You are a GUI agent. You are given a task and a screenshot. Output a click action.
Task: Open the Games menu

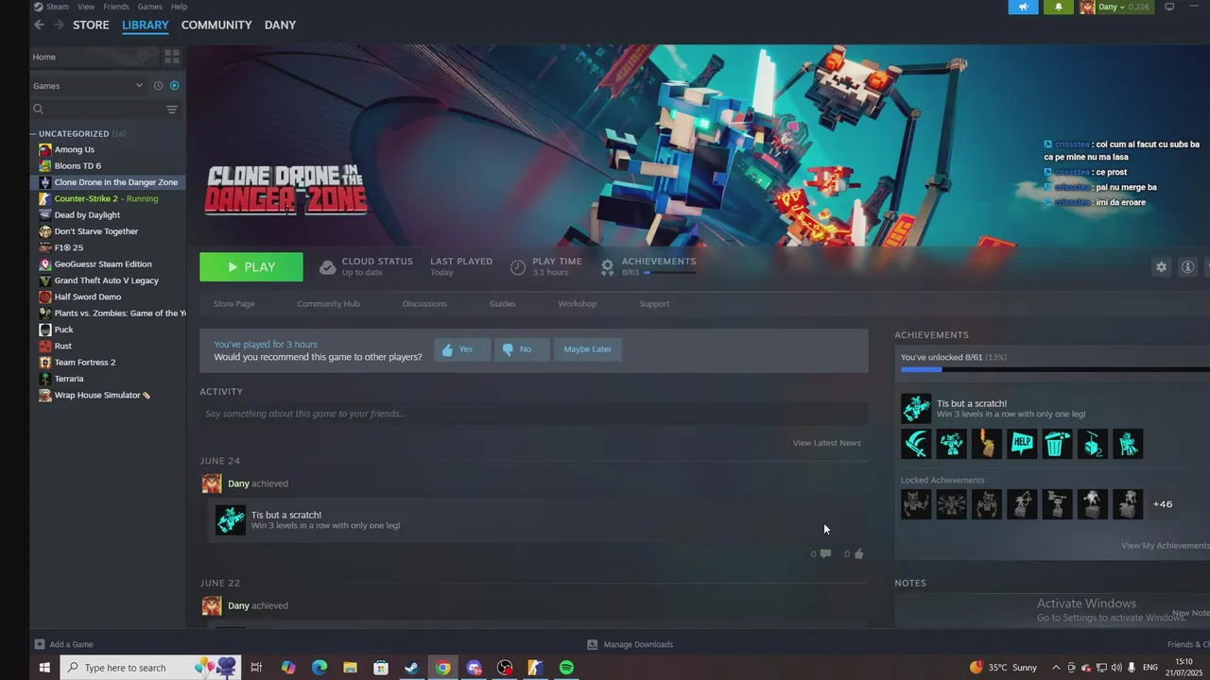(150, 7)
